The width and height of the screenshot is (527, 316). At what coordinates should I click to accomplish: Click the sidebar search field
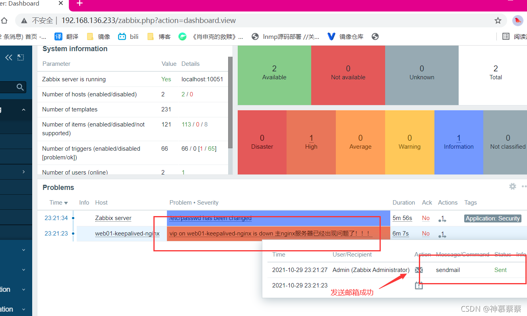click(x=13, y=87)
